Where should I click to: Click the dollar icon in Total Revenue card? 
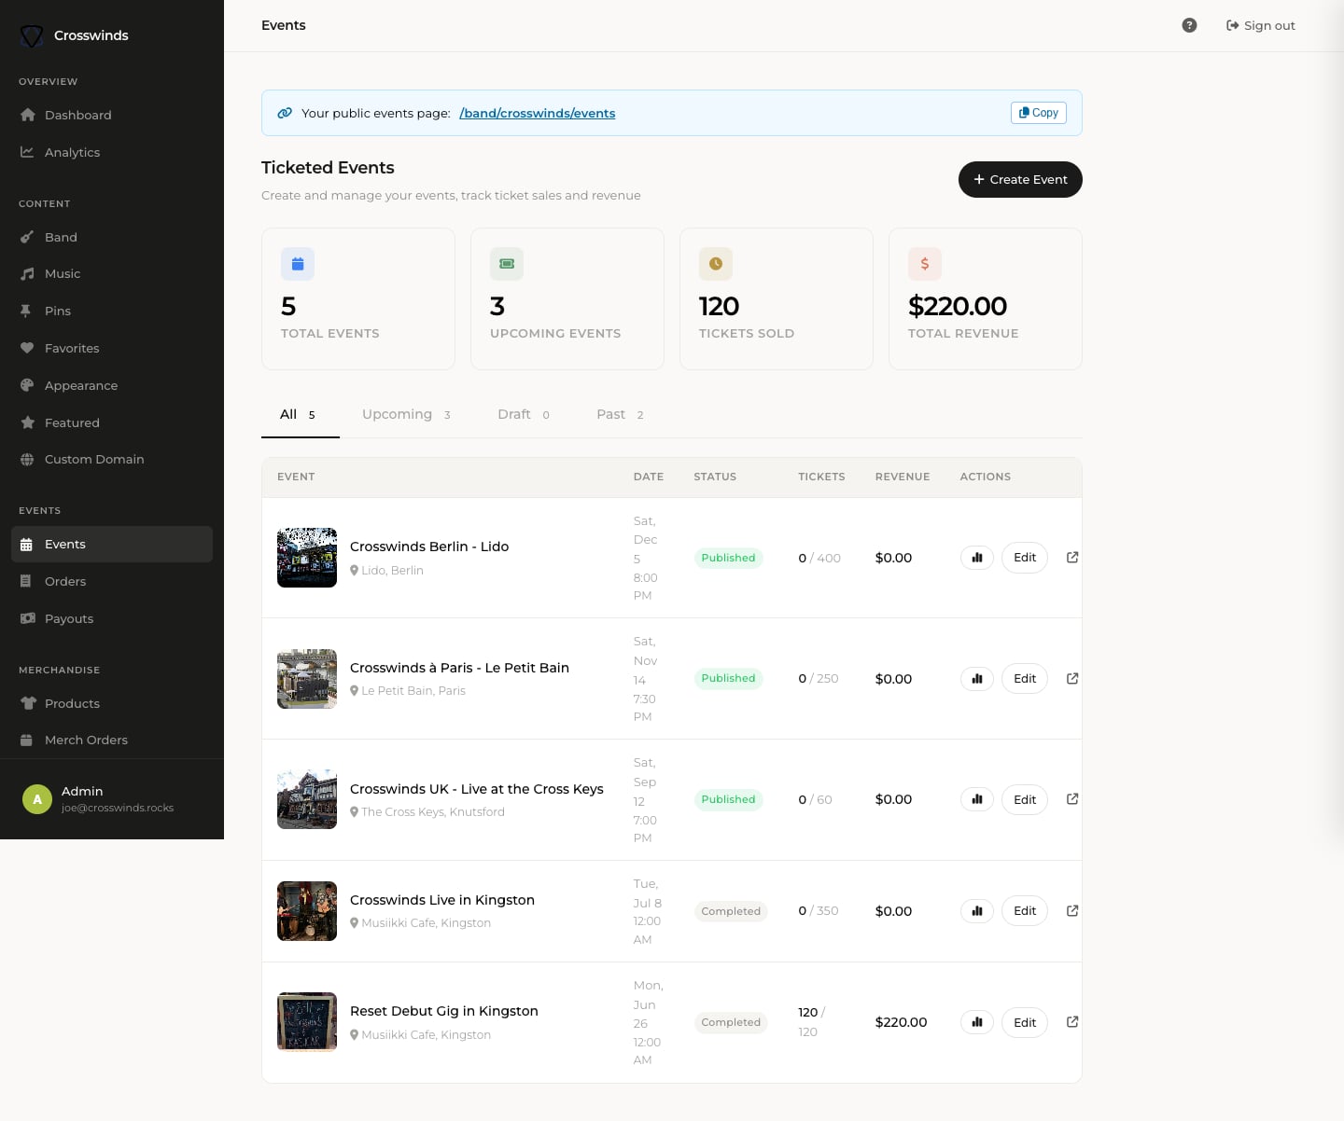pyautogui.click(x=925, y=264)
